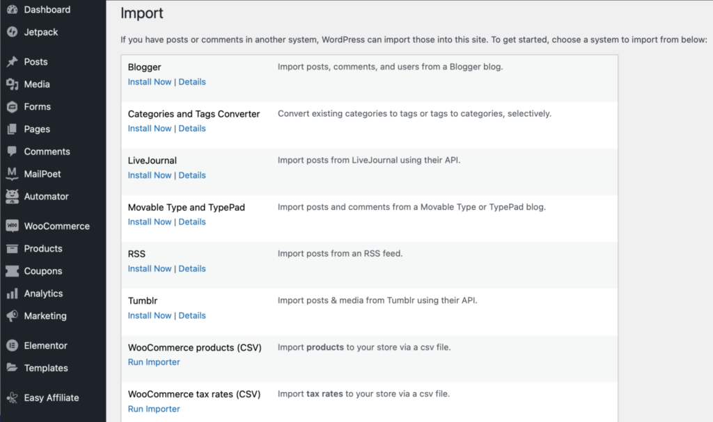Click the Coupons ticket icon
Image resolution: width=713 pixels, height=422 pixels.
click(x=13, y=270)
